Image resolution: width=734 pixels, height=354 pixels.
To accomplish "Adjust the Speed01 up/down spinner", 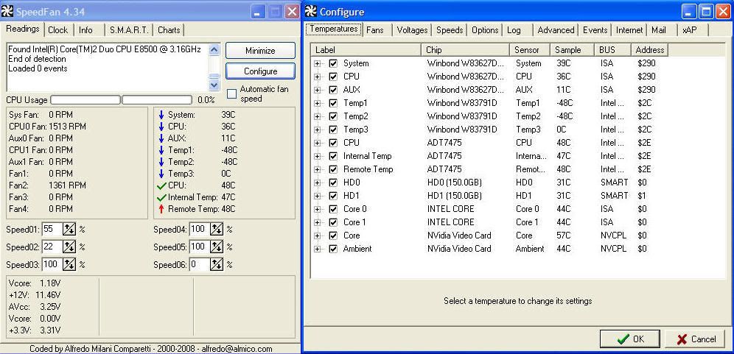I will pos(69,229).
